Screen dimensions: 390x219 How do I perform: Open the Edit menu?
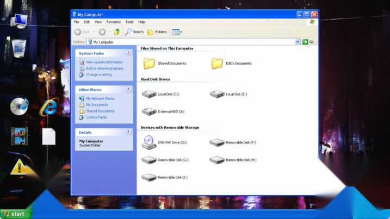pos(86,22)
